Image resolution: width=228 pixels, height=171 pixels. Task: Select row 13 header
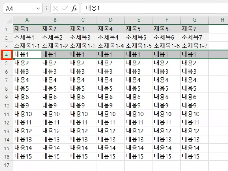(6, 131)
